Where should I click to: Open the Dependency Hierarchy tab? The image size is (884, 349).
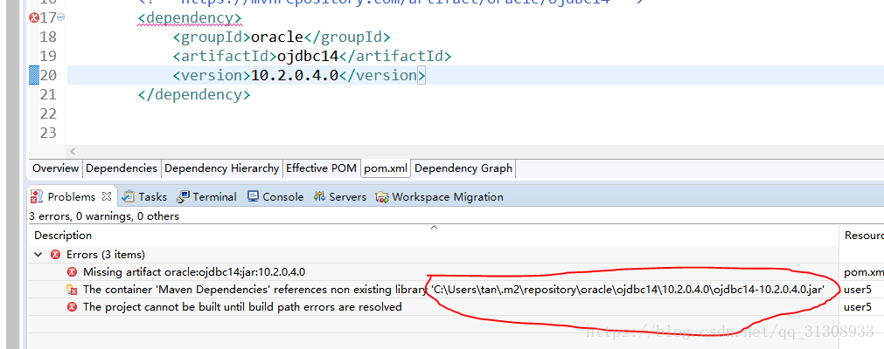pyautogui.click(x=221, y=168)
